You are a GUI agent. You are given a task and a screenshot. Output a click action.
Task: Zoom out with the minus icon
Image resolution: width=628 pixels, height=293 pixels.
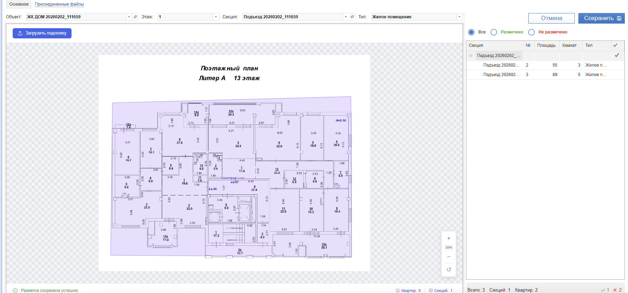pos(448,257)
